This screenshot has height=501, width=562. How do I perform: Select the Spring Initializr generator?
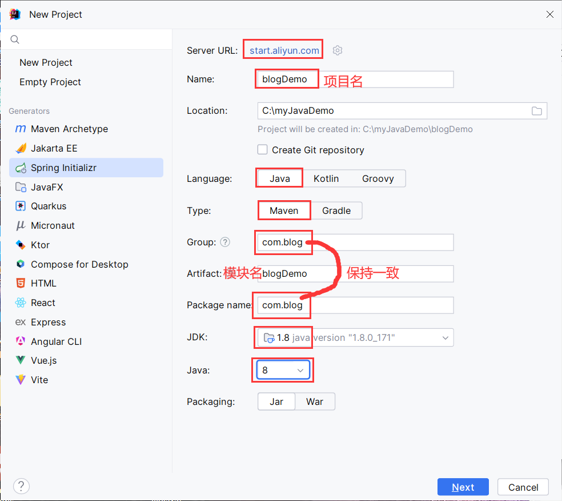click(86, 168)
